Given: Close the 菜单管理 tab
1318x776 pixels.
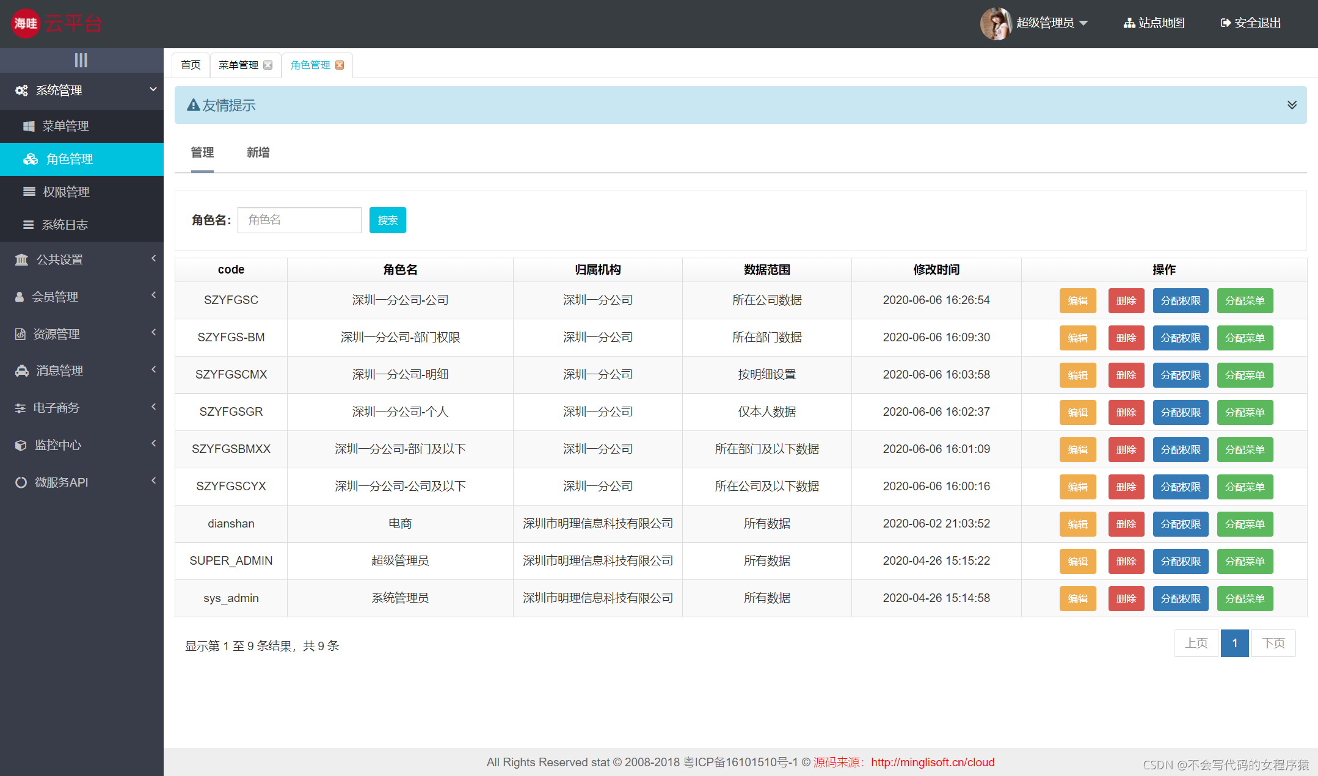Looking at the screenshot, I should (x=268, y=65).
